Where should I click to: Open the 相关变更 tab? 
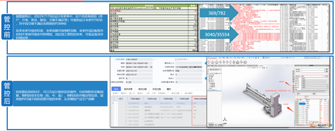coord(128,89)
